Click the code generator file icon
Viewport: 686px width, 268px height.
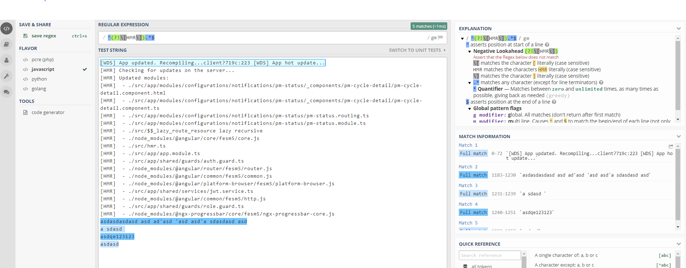25,113
